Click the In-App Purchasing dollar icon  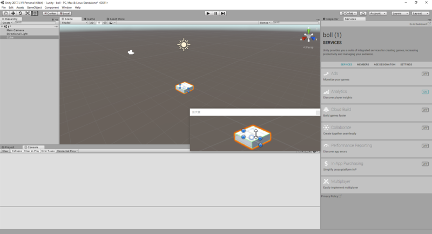[x=326, y=163]
